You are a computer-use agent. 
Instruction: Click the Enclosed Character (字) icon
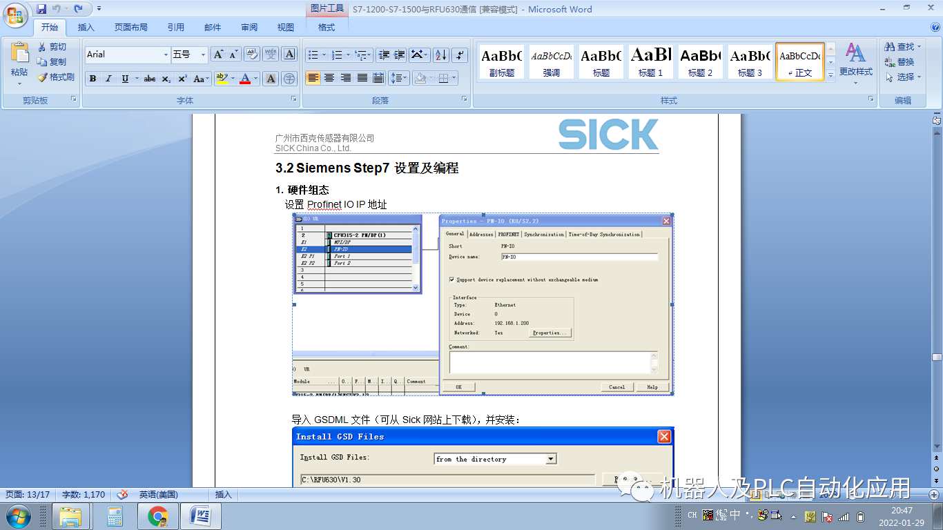coord(289,79)
